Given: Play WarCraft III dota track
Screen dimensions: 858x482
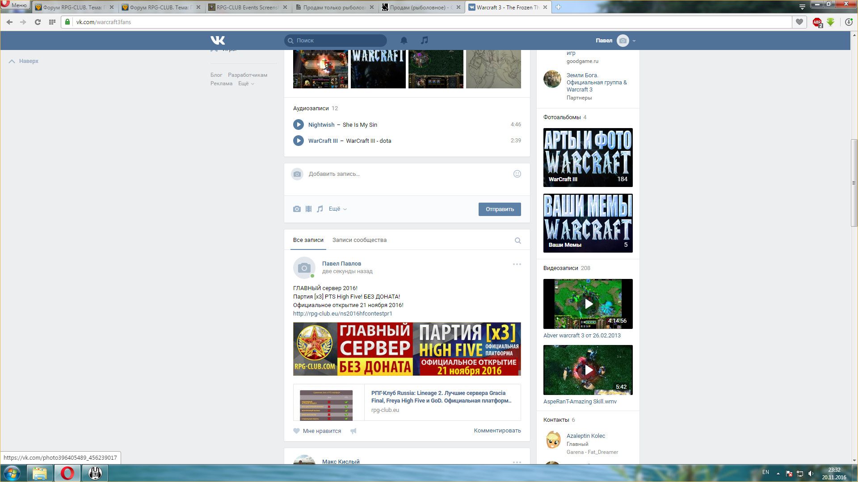Looking at the screenshot, I should coord(299,141).
